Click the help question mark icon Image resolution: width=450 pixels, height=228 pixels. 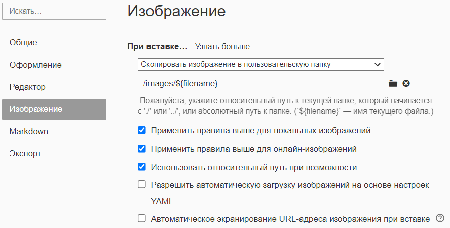(440, 218)
